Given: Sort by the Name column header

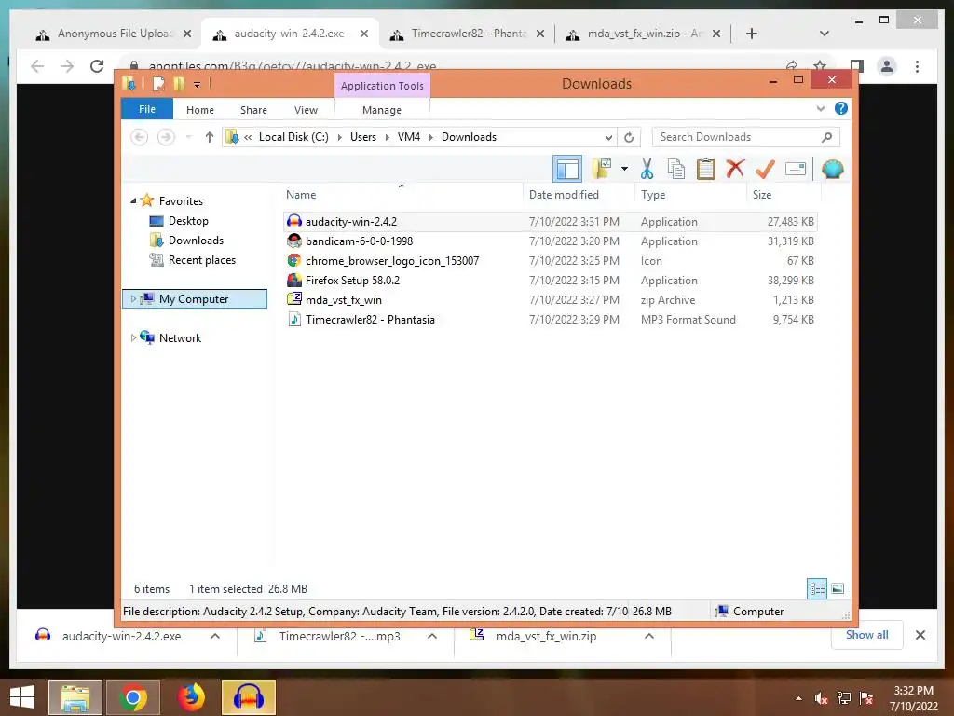Looking at the screenshot, I should 402,195.
